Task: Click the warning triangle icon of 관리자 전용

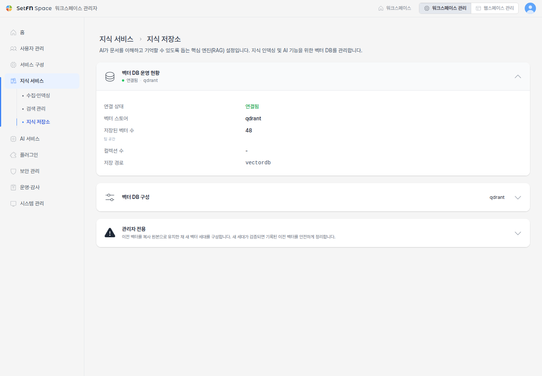Action: 110,233
